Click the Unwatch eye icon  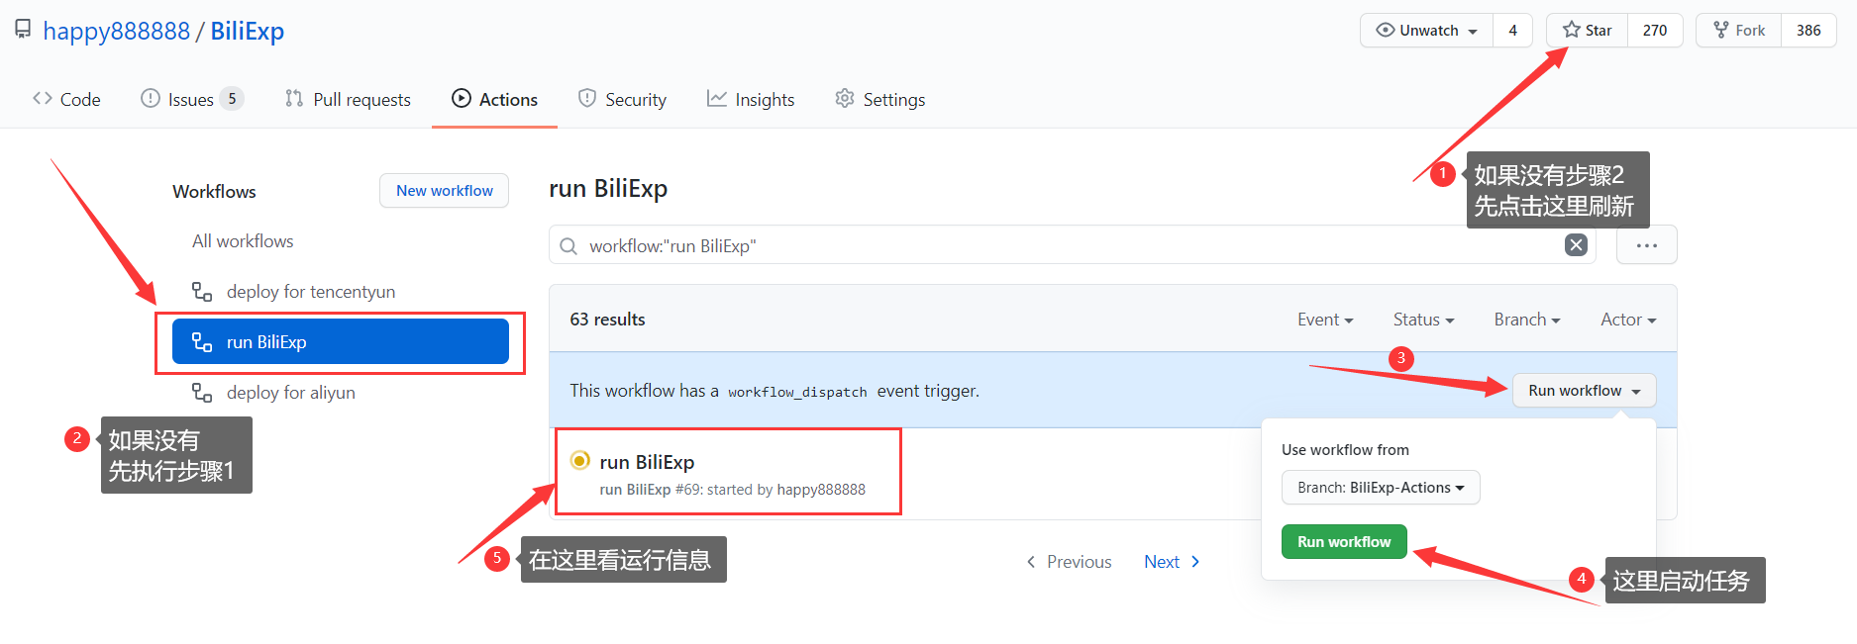point(1386,30)
